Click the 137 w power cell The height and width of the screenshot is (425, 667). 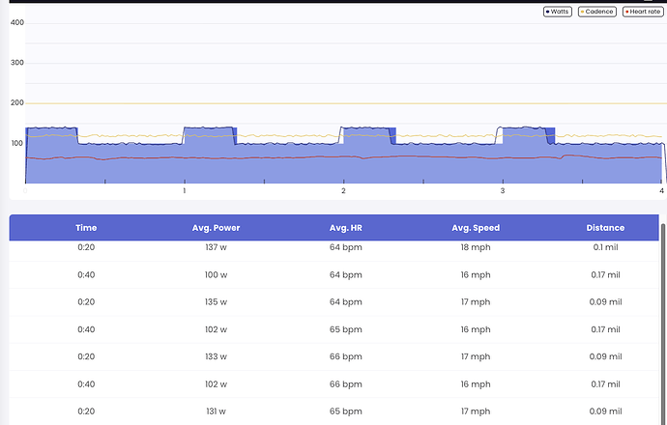pyautogui.click(x=217, y=247)
